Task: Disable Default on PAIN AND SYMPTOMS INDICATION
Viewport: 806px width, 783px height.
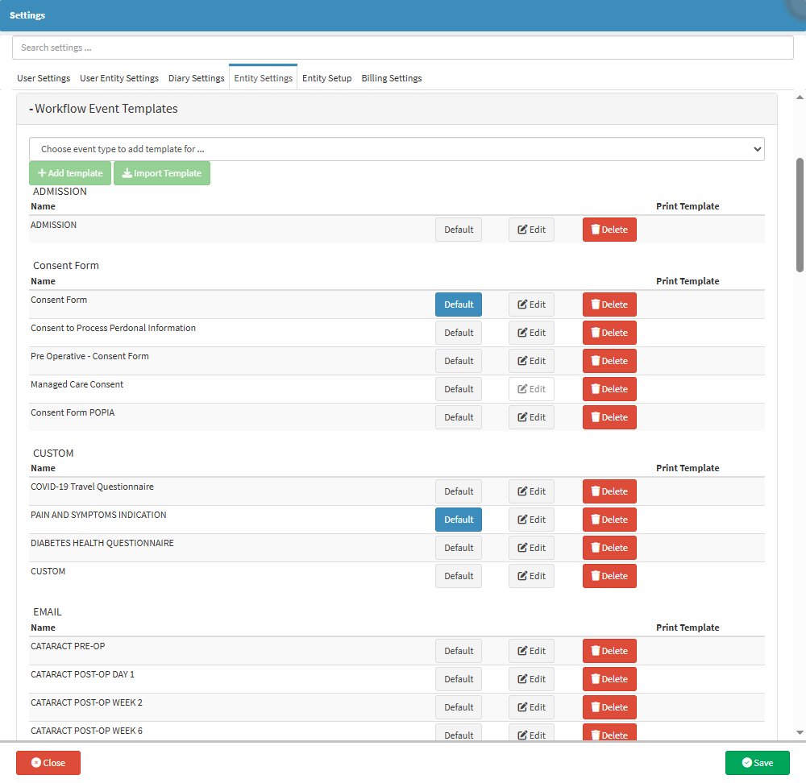Action: coord(459,520)
